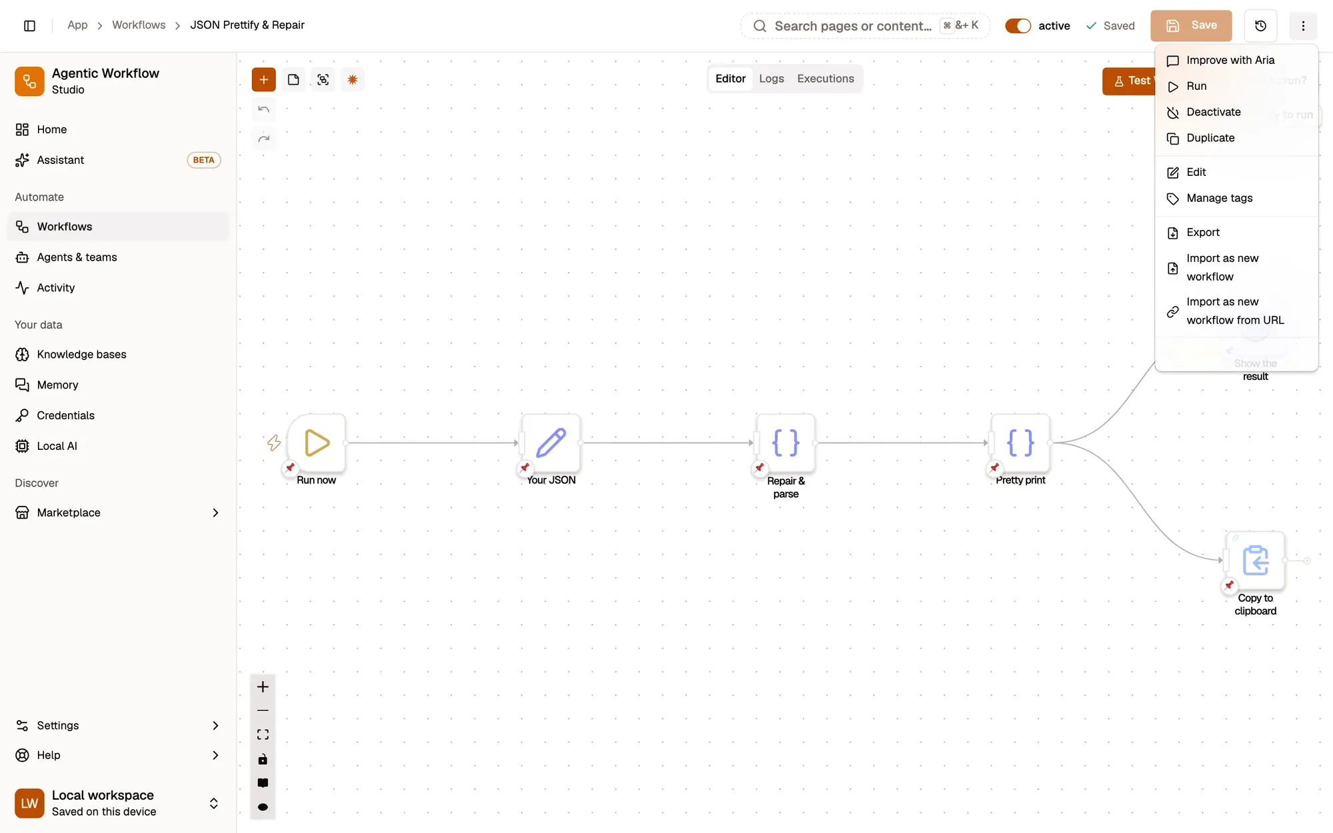Image resolution: width=1333 pixels, height=833 pixels.
Task: Fit the workflow to view
Action: point(263,734)
